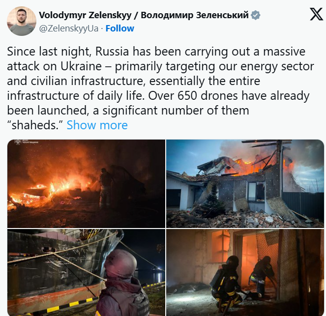The image size is (326, 316).
Task: Open Zelenskyy's round profile avatar
Action: (x=22, y=21)
